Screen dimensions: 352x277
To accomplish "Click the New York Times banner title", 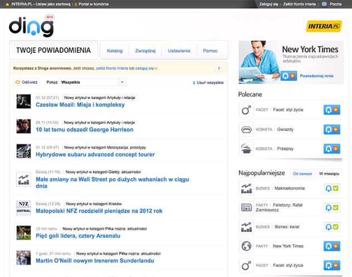I will point(310,50).
